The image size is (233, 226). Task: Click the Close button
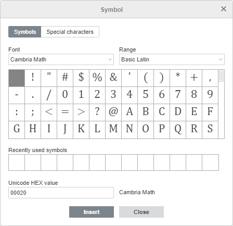click(x=141, y=212)
